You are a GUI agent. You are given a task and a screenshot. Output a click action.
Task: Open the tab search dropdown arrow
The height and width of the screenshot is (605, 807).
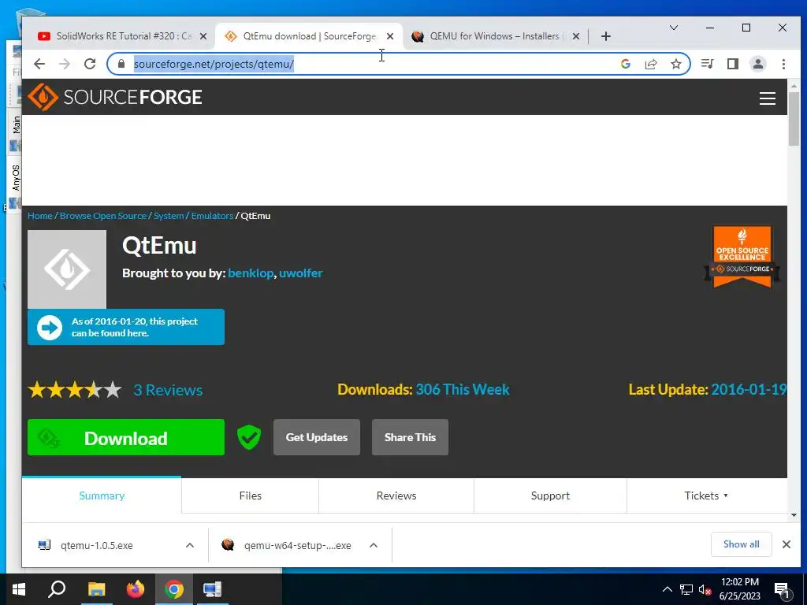673,28
